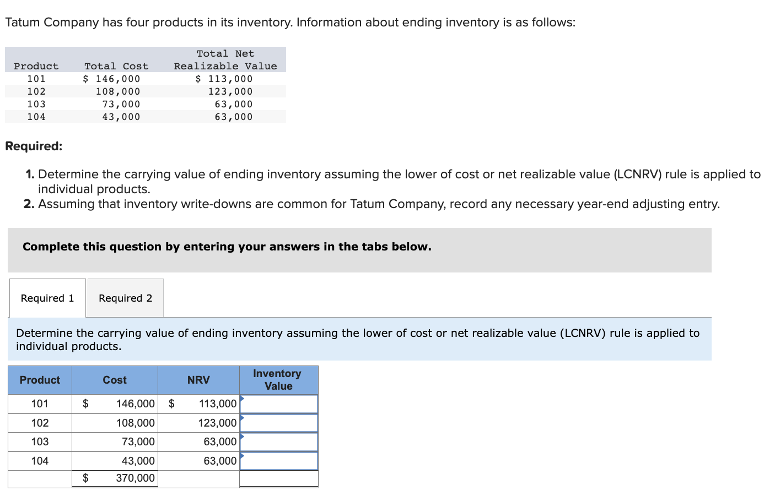Image resolution: width=764 pixels, height=491 pixels.
Task: Select Inventory Value field for product 102
Action: (x=279, y=423)
